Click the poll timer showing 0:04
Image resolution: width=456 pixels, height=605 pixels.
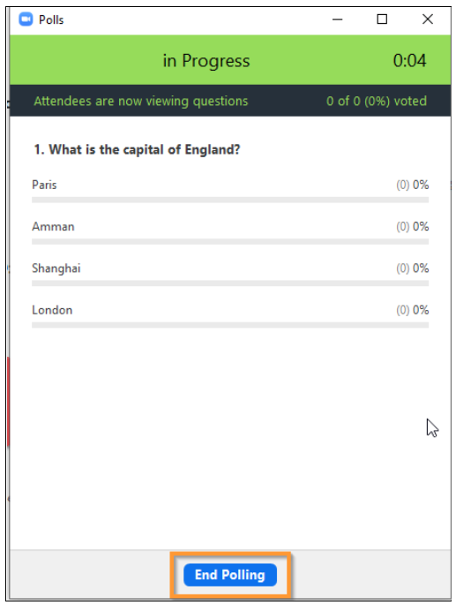pos(409,61)
